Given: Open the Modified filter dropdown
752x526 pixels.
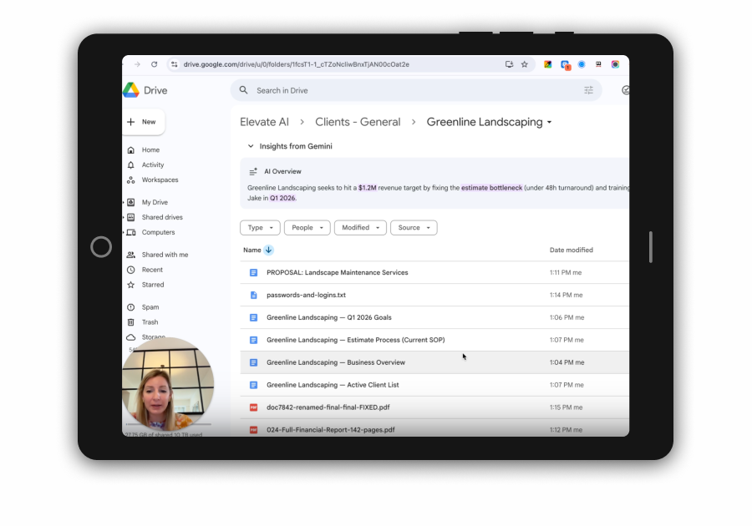Looking at the screenshot, I should point(360,228).
